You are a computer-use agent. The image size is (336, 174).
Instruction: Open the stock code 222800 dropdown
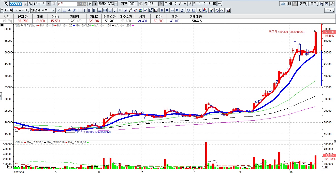click(x=26, y=4)
